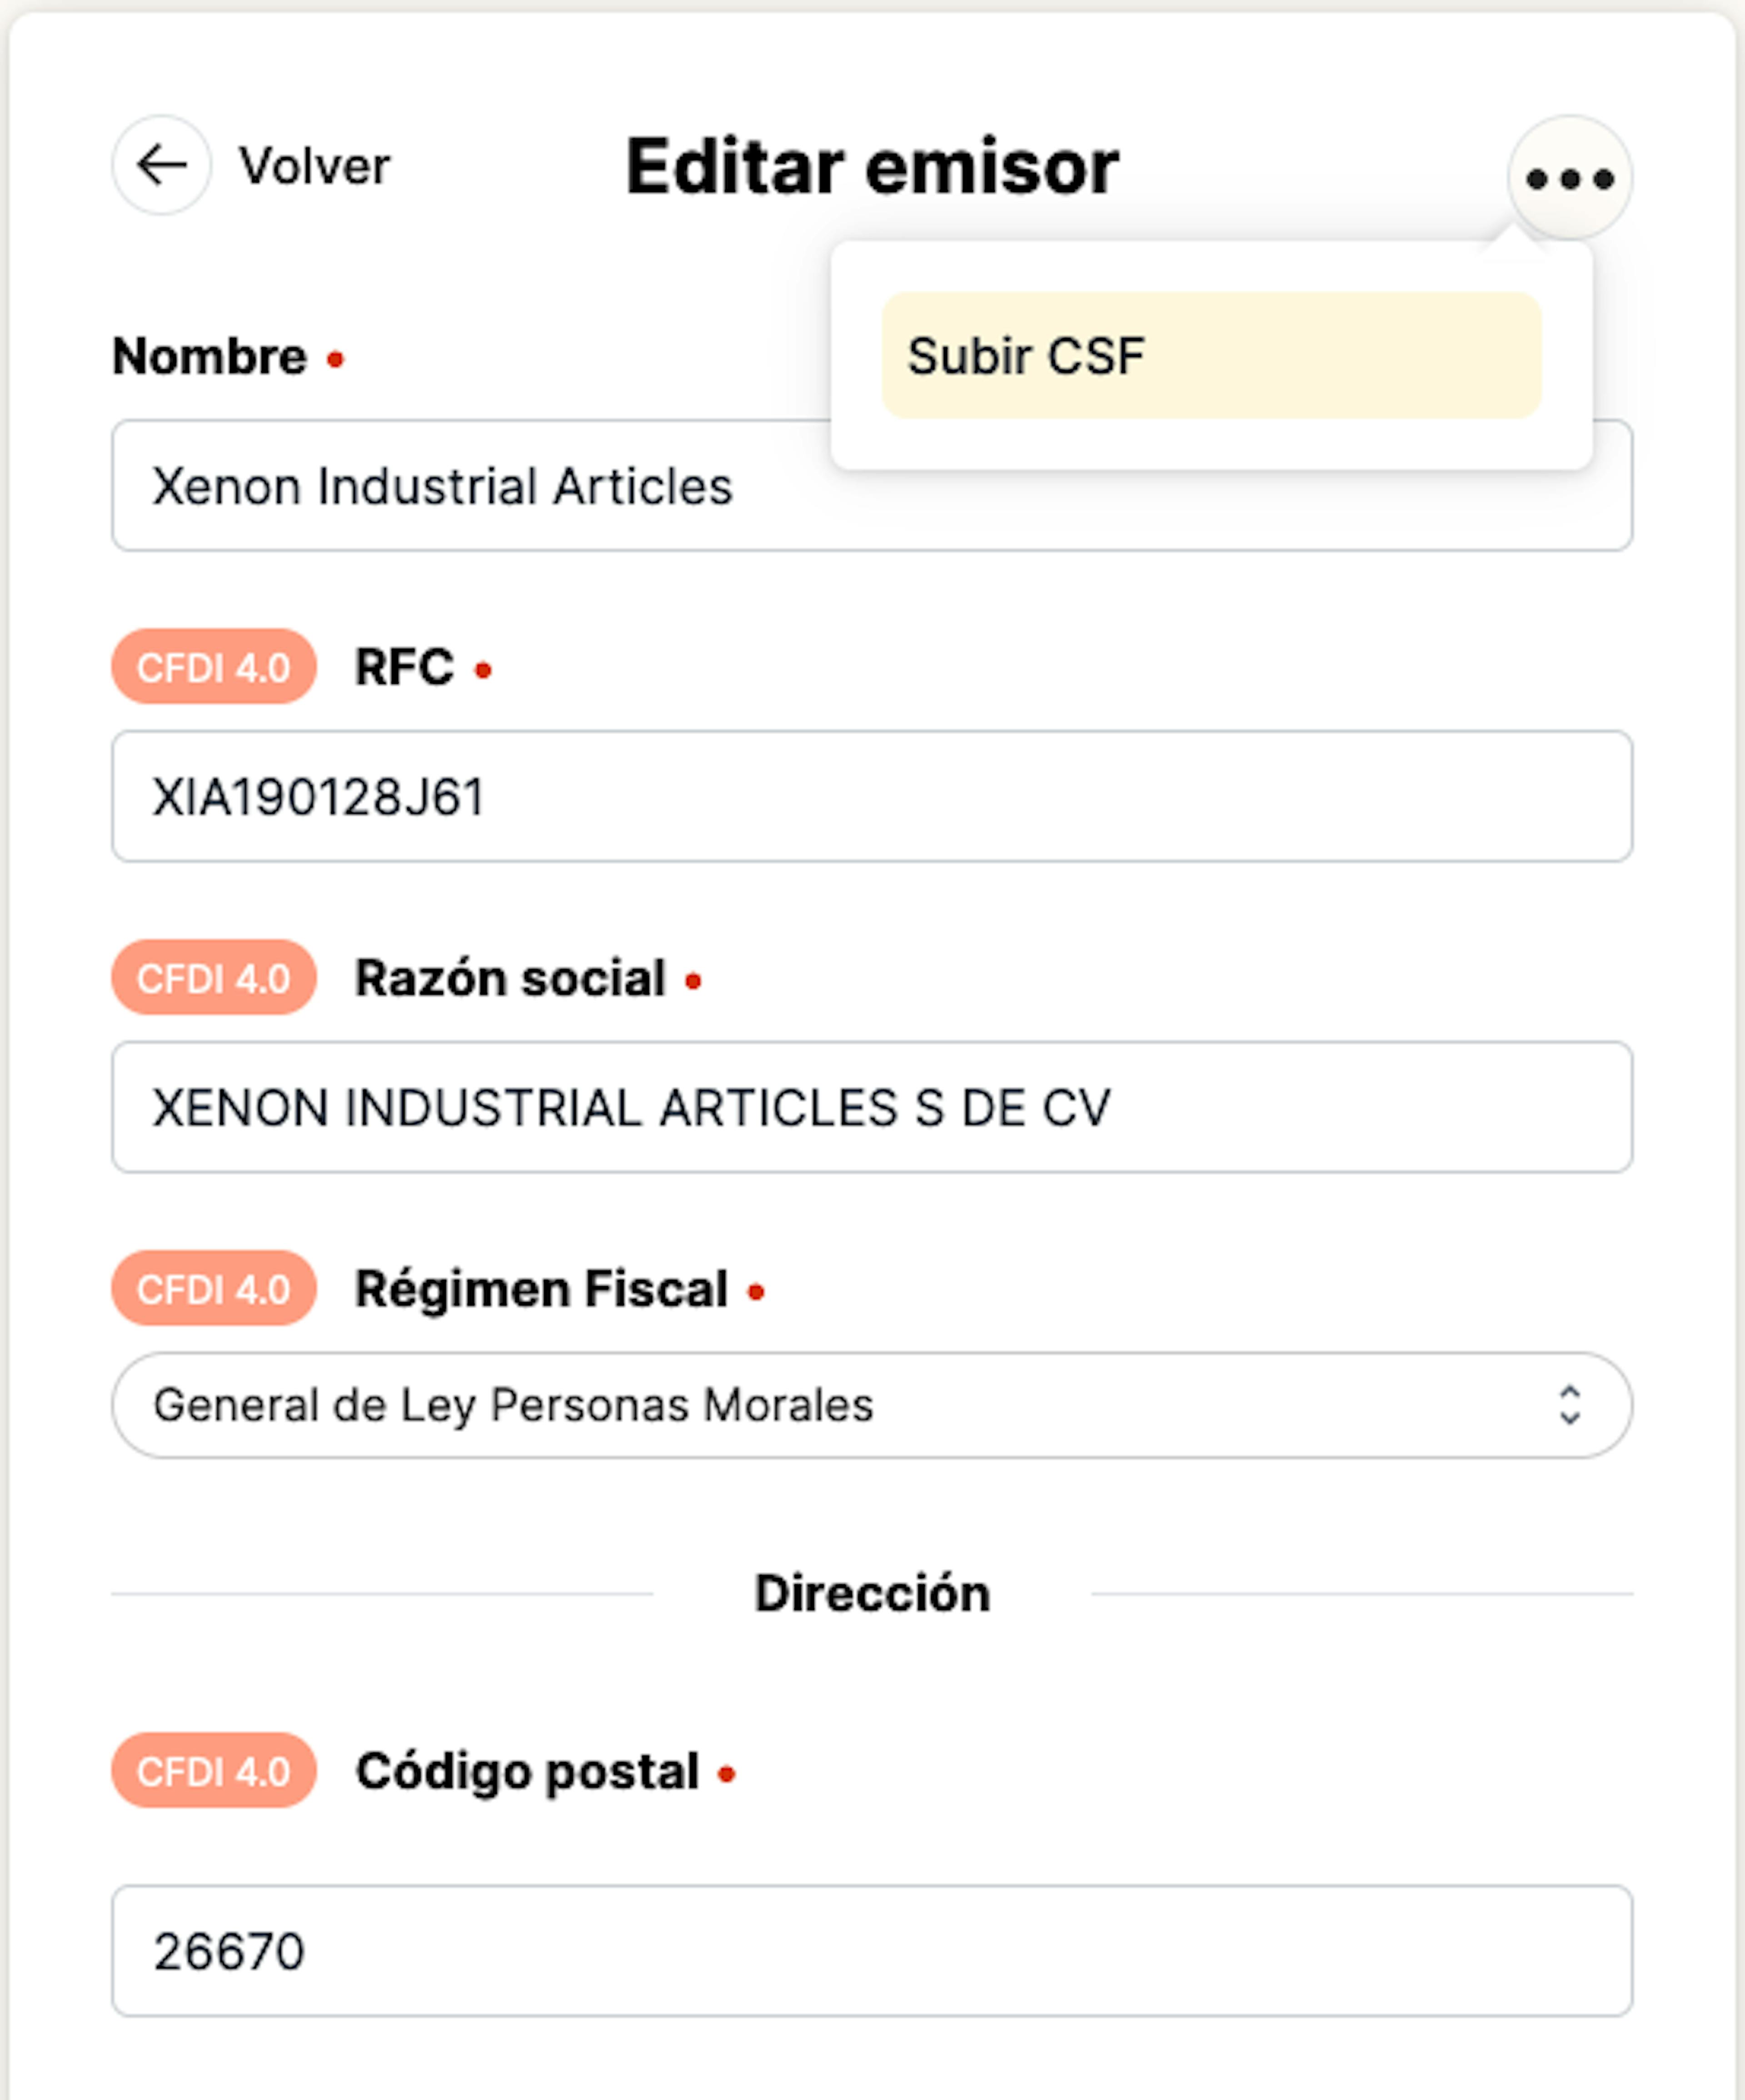Click the RFC field label
Viewport: 1745px width, 2100px height.
405,667
